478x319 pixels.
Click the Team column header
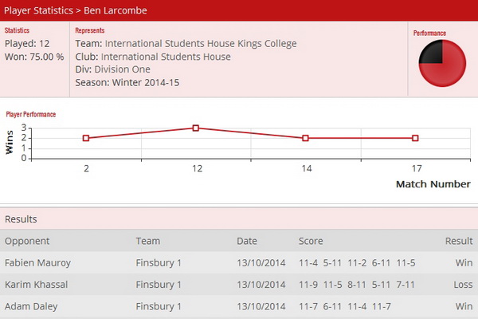pos(148,241)
